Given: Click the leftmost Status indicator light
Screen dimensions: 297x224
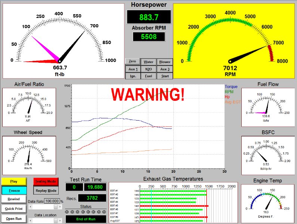Looking at the screenshot, I should click(x=67, y=212).
